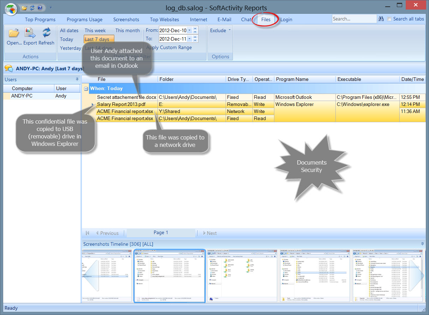
Task: Switch to the Top Programs tab
Action: [x=40, y=19]
